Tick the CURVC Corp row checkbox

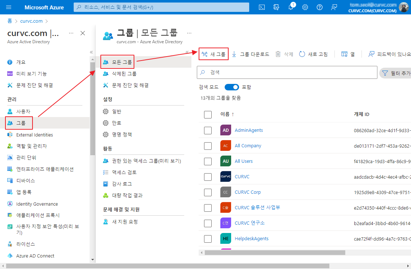(x=208, y=192)
